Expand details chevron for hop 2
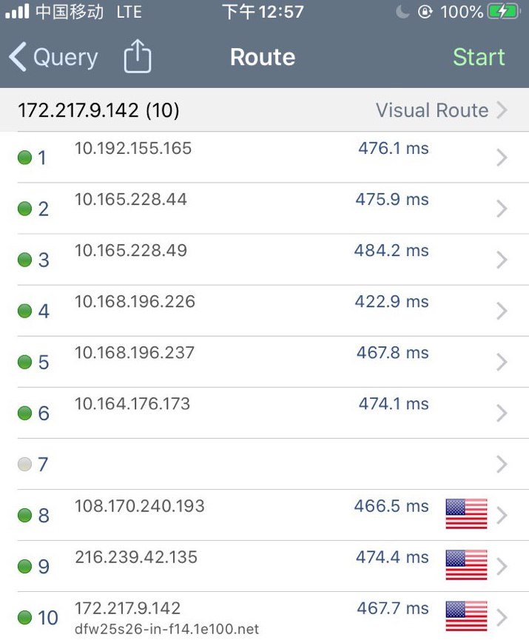The image size is (529, 640). 502,209
